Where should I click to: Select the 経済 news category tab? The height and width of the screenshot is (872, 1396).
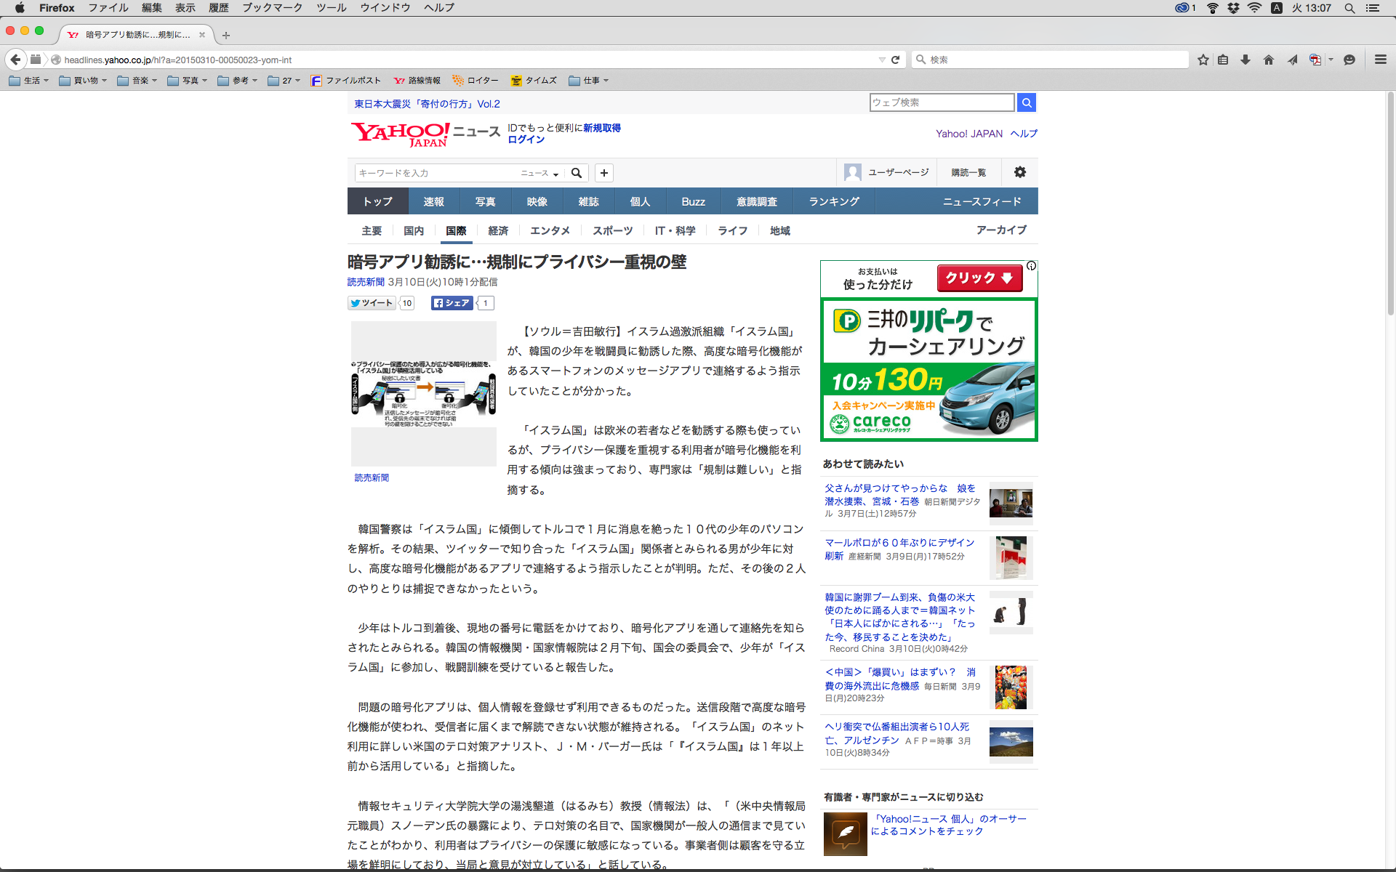[x=498, y=230]
